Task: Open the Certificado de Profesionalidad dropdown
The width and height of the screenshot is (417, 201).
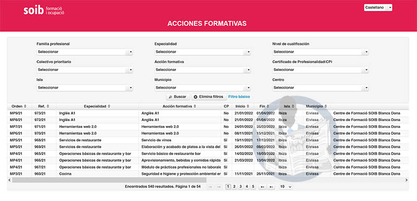Action: click(321, 70)
